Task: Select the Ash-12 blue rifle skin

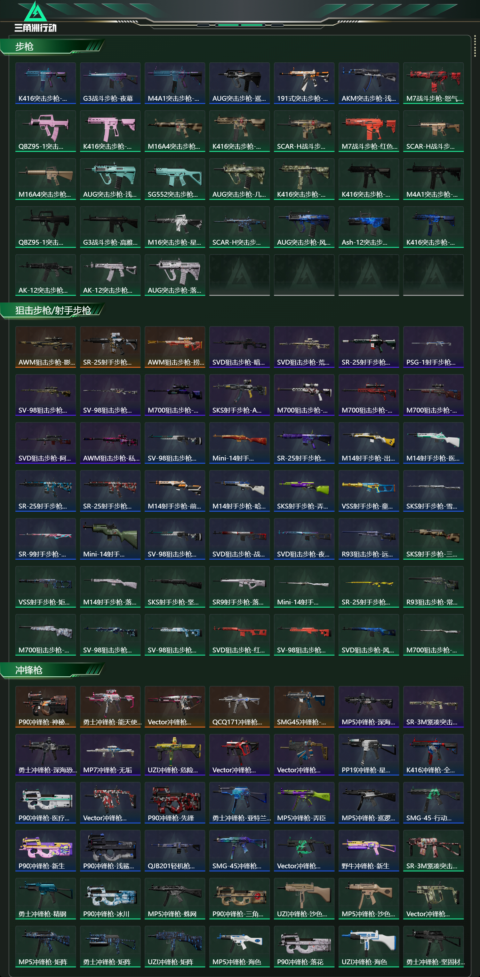Action: 368,227
